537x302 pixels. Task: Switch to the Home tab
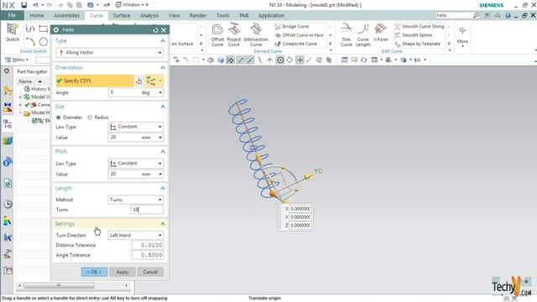click(37, 15)
